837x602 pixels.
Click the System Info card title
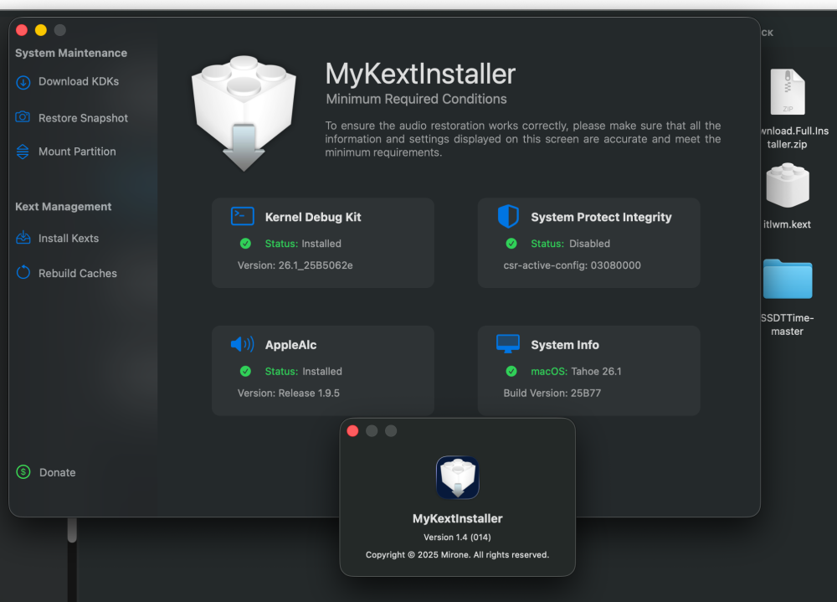click(x=565, y=345)
